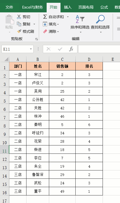
Task: Click the Paste clipboard icon
Action: tap(10, 20)
